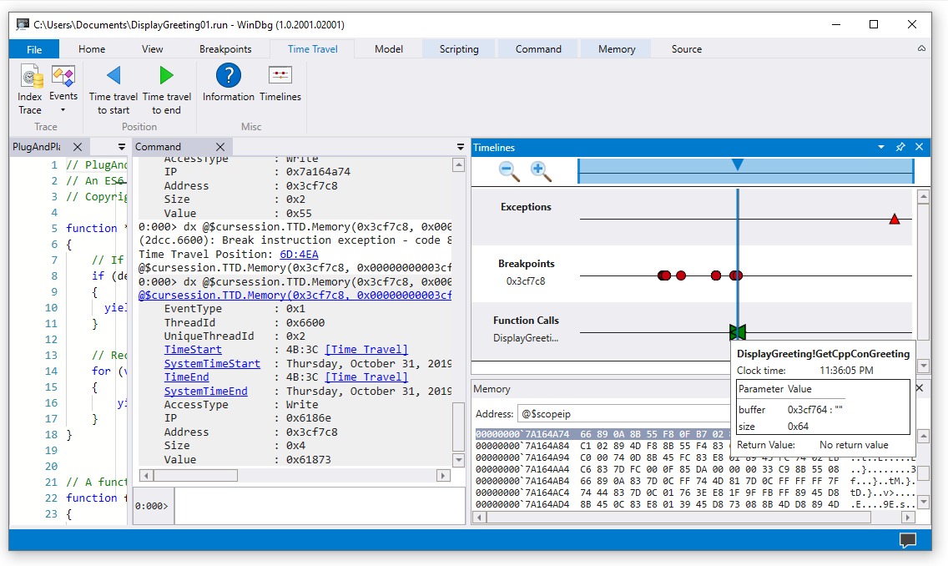948x566 pixels.
Task: Select the red exception triangle marker
Action: [x=894, y=219]
